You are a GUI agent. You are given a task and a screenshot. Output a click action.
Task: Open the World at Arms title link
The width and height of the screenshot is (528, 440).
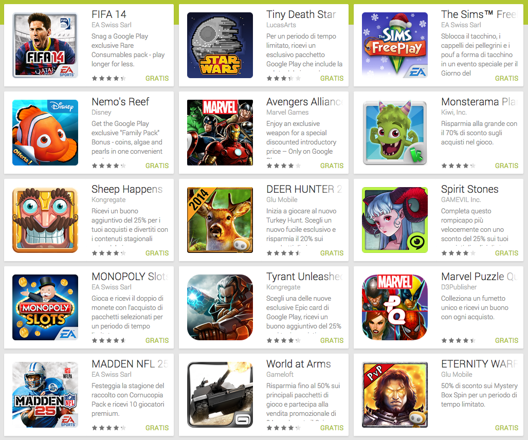[x=298, y=364]
